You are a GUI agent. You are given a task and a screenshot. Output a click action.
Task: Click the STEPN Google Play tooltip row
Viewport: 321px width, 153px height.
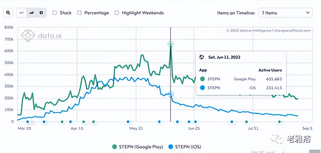[x=241, y=79]
